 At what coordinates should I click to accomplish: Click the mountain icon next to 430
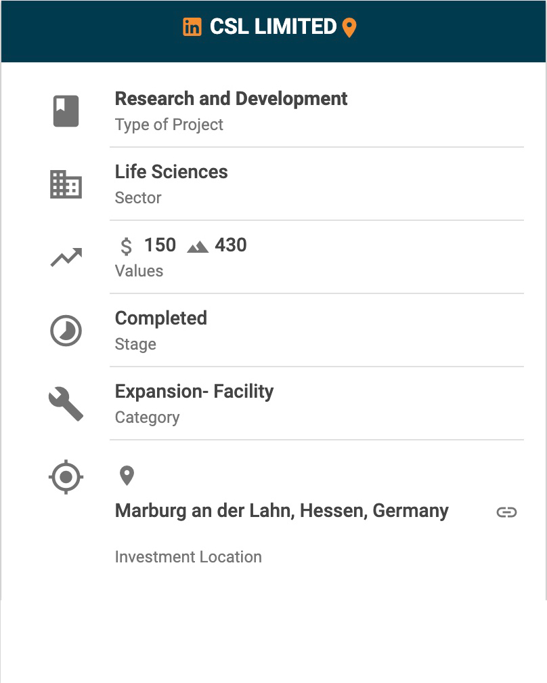tap(198, 247)
